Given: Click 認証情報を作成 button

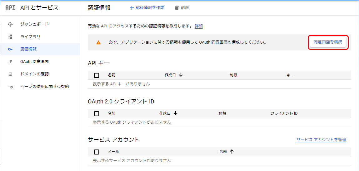Looking at the screenshot, I should (x=147, y=8).
